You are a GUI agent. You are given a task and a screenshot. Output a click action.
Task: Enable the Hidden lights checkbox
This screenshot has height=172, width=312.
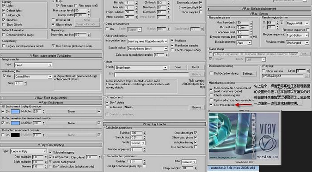(x=4, y=15)
